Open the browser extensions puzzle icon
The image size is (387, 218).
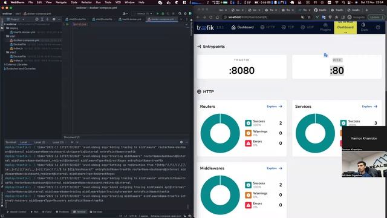(337, 18)
